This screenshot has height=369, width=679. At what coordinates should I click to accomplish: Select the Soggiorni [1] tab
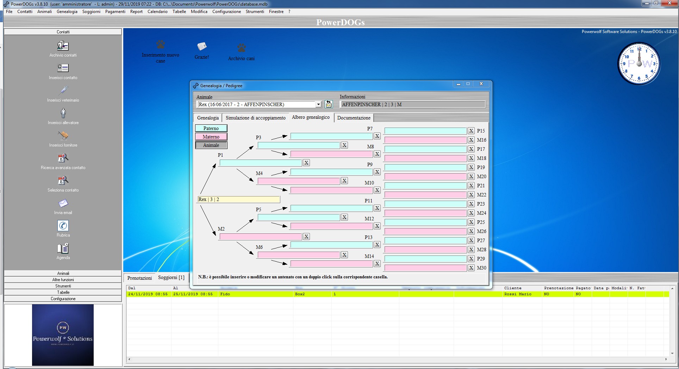(x=171, y=278)
